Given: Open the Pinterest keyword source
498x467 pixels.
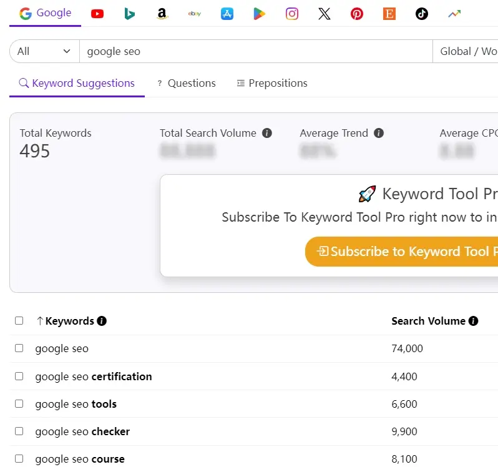Looking at the screenshot, I should coord(357,14).
